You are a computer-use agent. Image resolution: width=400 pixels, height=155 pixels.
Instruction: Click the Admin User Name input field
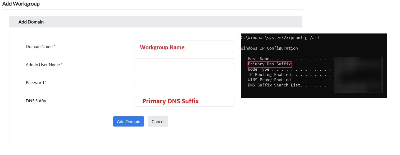184,64
